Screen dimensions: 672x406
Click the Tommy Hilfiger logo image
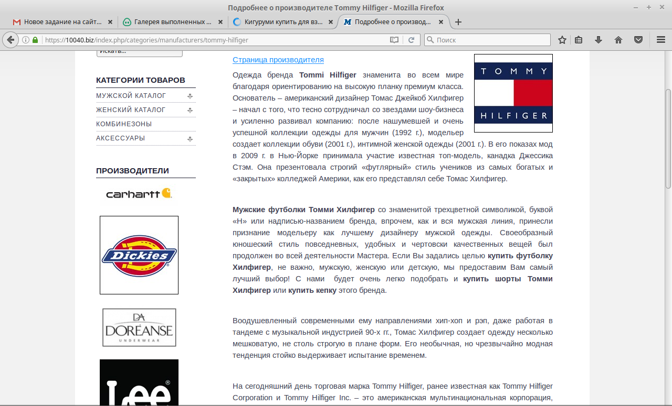(x=513, y=93)
